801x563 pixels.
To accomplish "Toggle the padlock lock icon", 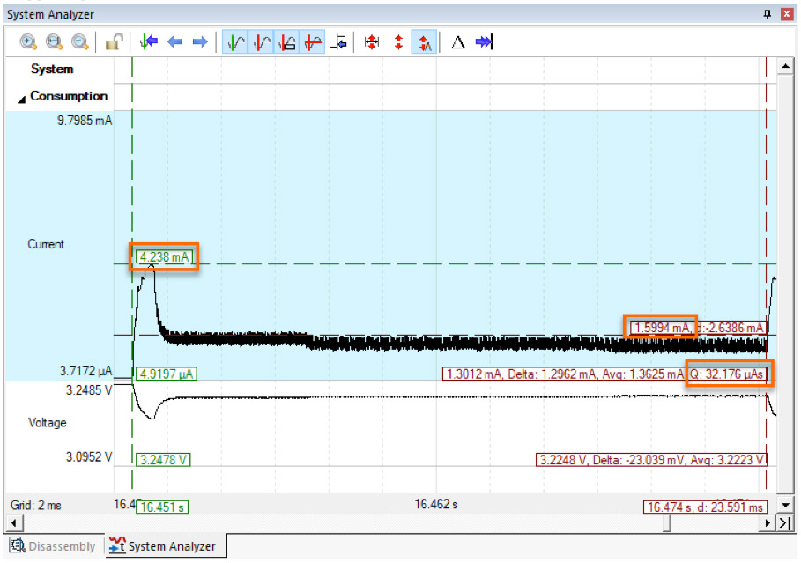I will click(x=114, y=42).
